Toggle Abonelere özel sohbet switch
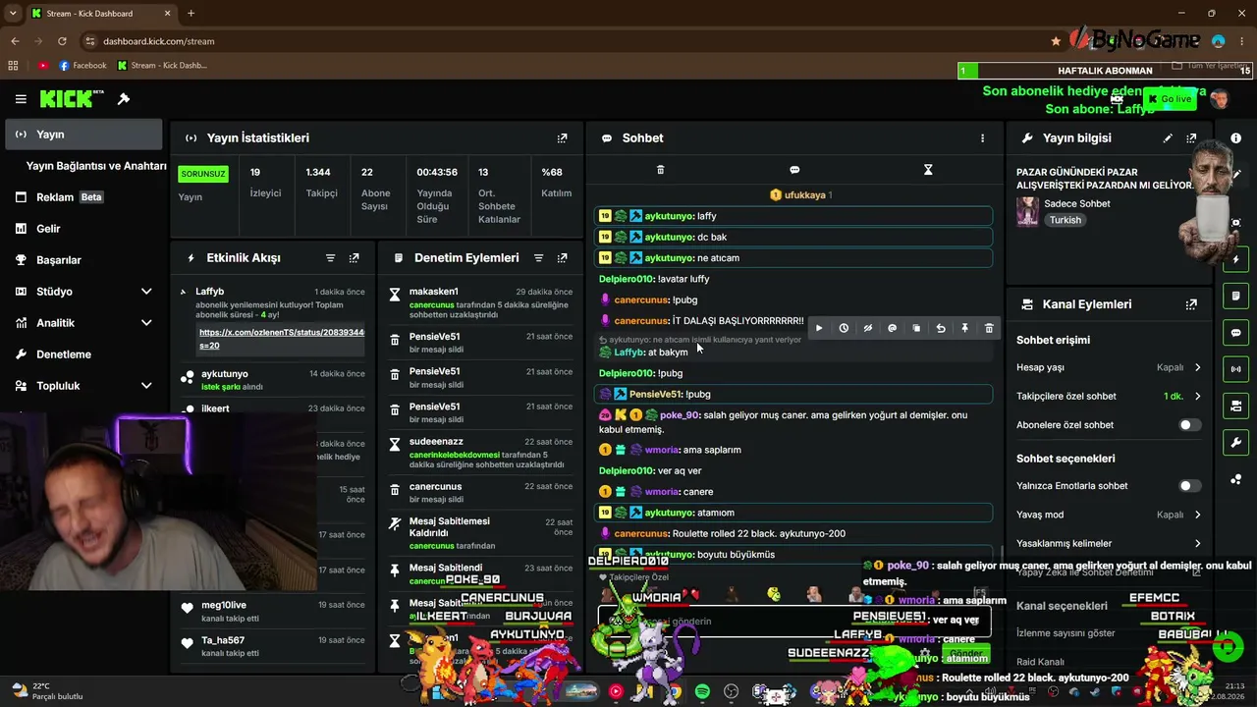This screenshot has width=1257, height=707. click(x=1188, y=425)
